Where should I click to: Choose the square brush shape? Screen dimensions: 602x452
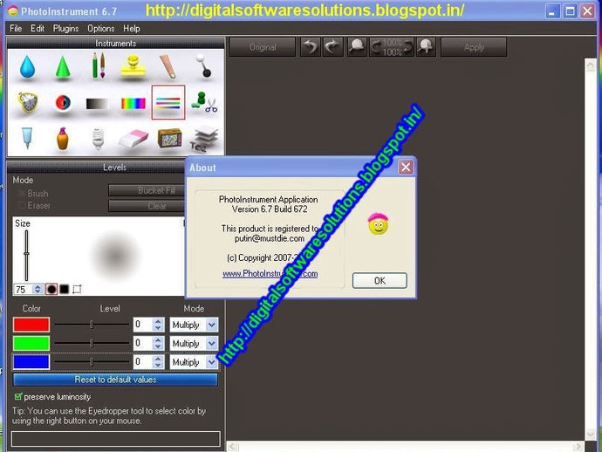tap(64, 289)
